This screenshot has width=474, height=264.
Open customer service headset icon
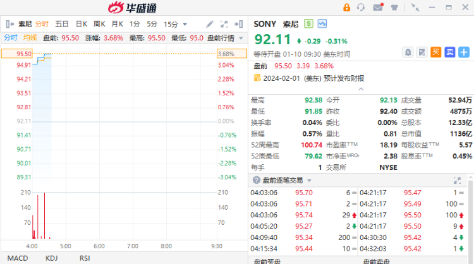coord(362,8)
